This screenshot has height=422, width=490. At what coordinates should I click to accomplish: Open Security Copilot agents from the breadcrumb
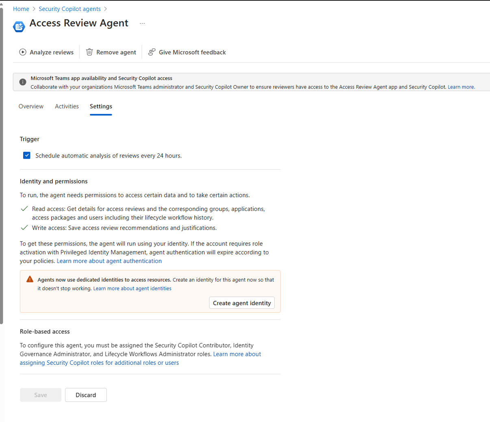pyautogui.click(x=69, y=9)
